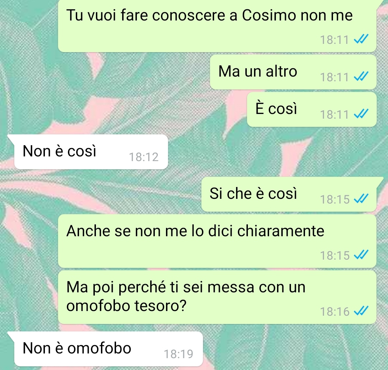Image resolution: width=388 pixels, height=370 pixels.
Task: Tap read receipt ticks beside 'Ma un altro'
Action: coord(361,76)
